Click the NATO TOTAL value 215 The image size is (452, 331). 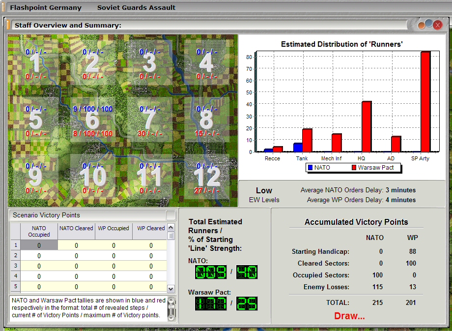point(377,302)
